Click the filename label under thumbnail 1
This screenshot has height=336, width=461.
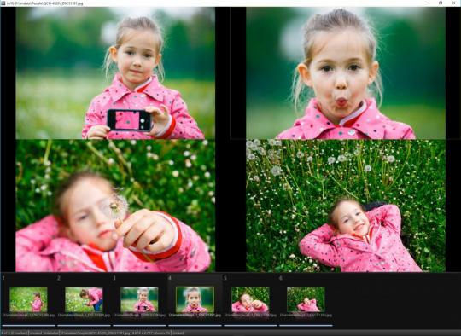tap(28, 316)
